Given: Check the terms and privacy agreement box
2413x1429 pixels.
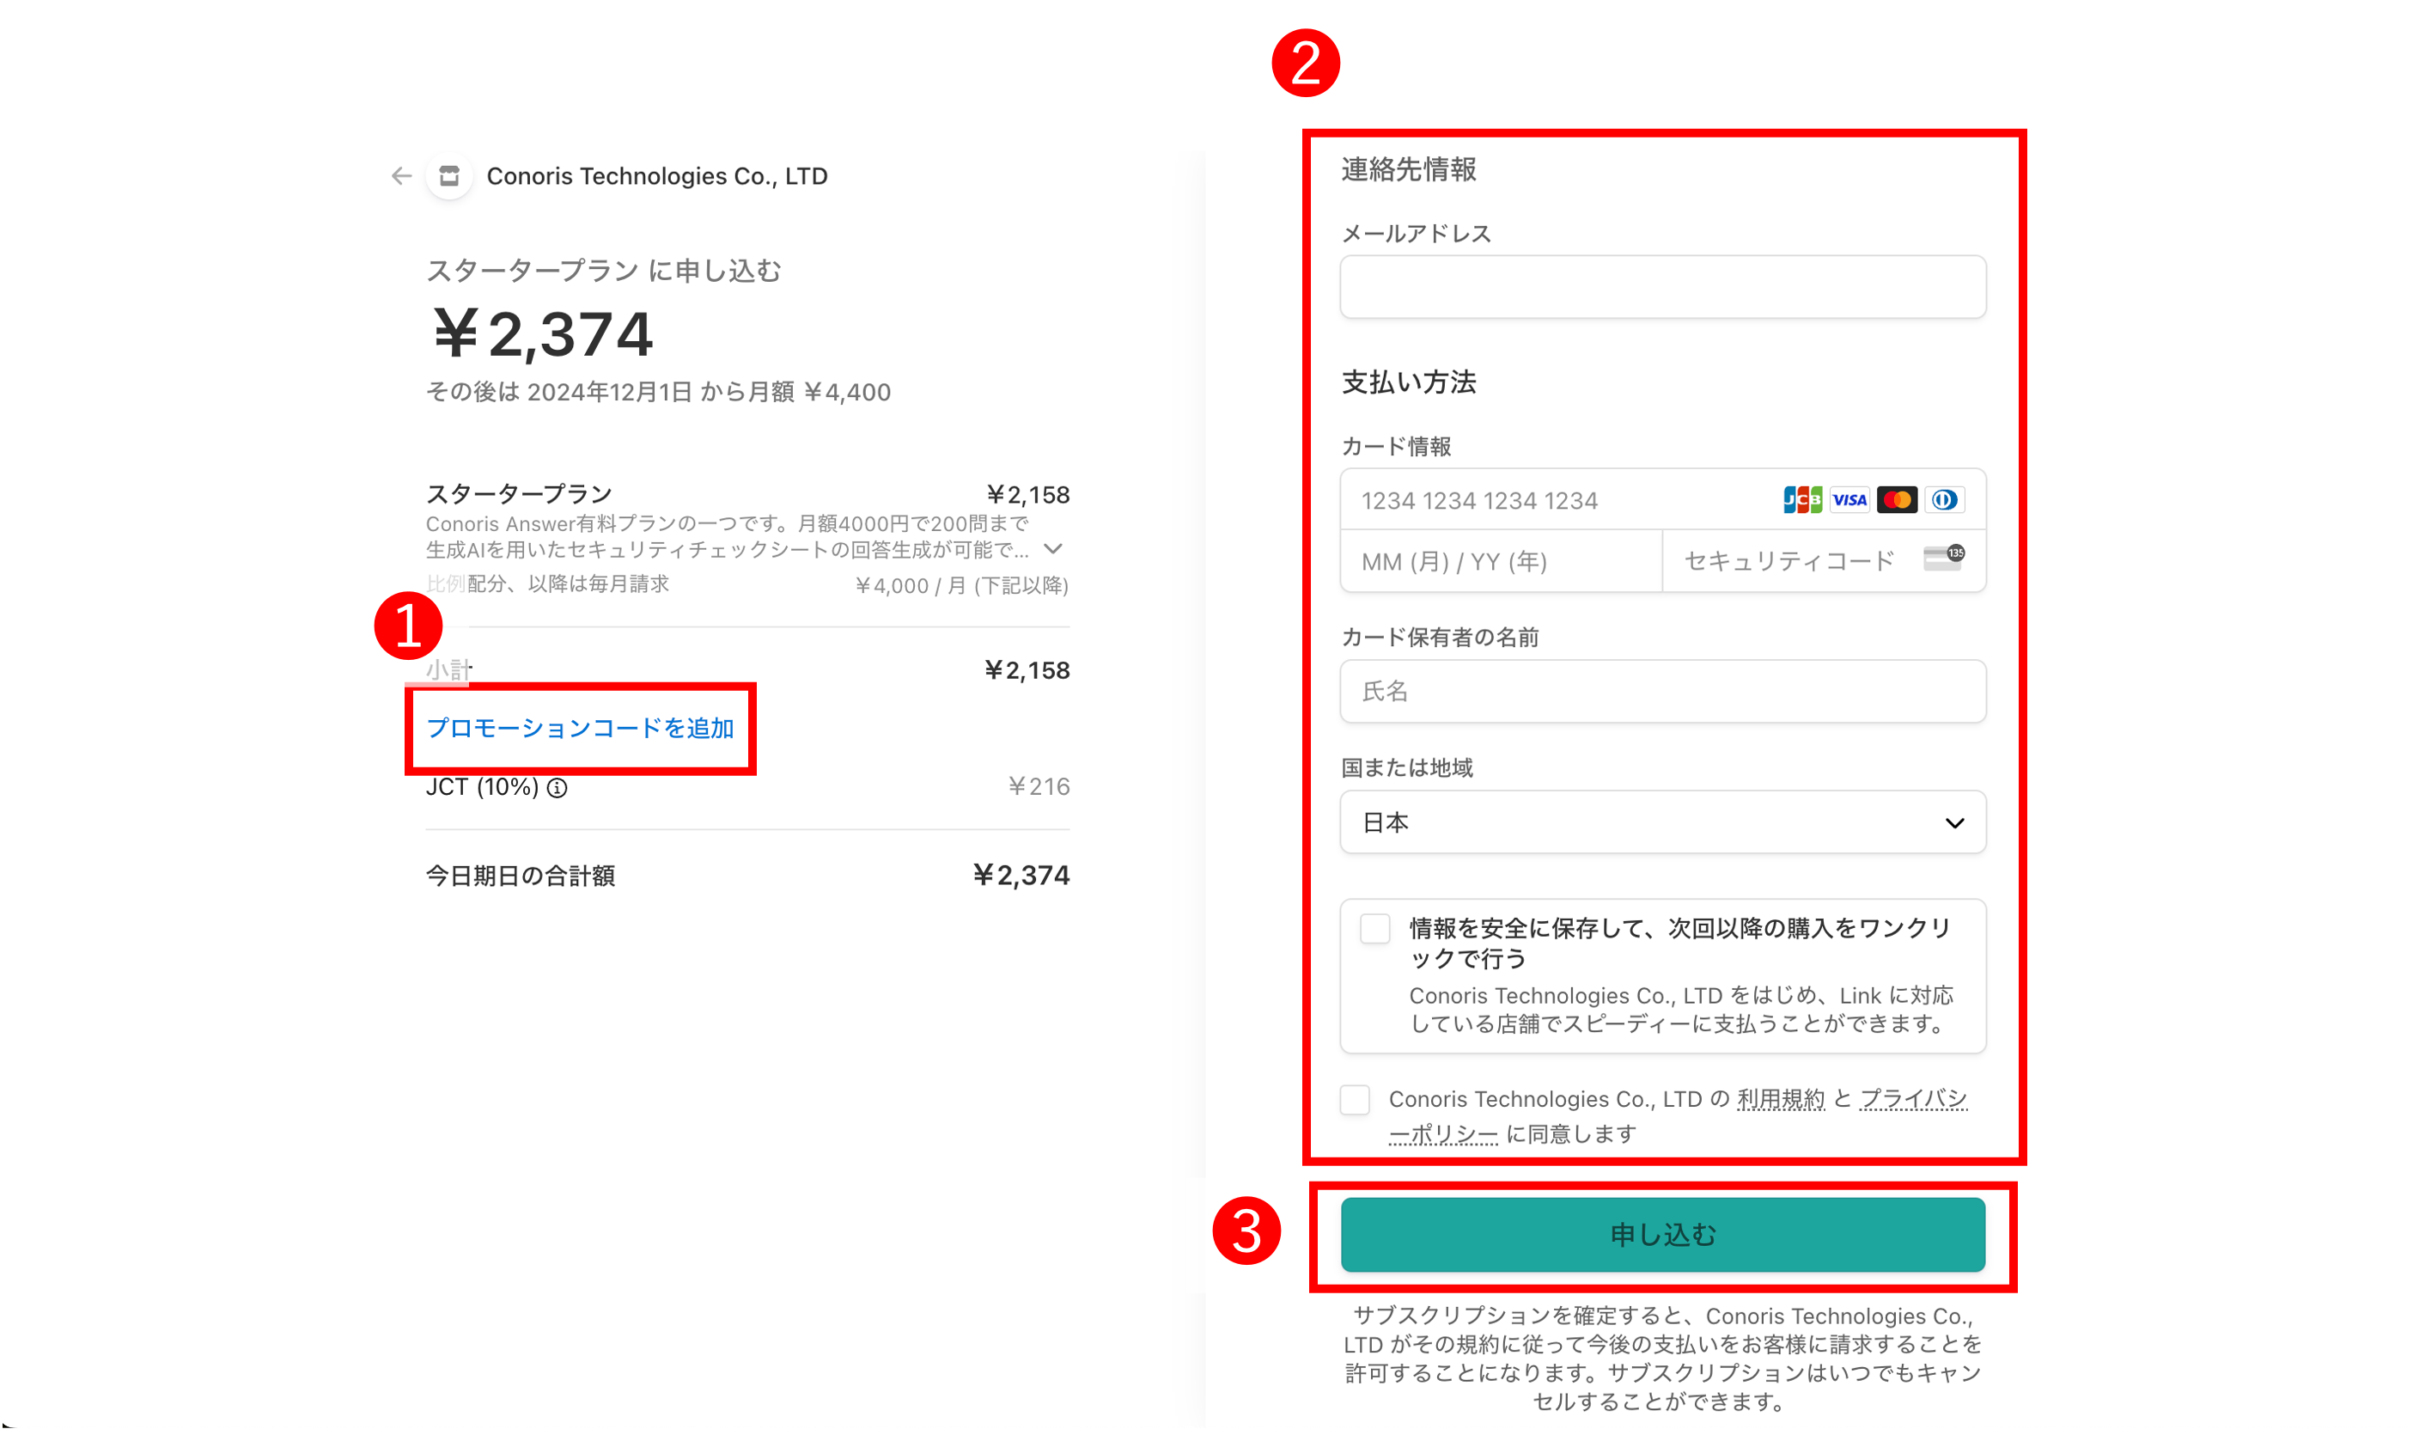Looking at the screenshot, I should pos(1354,1100).
